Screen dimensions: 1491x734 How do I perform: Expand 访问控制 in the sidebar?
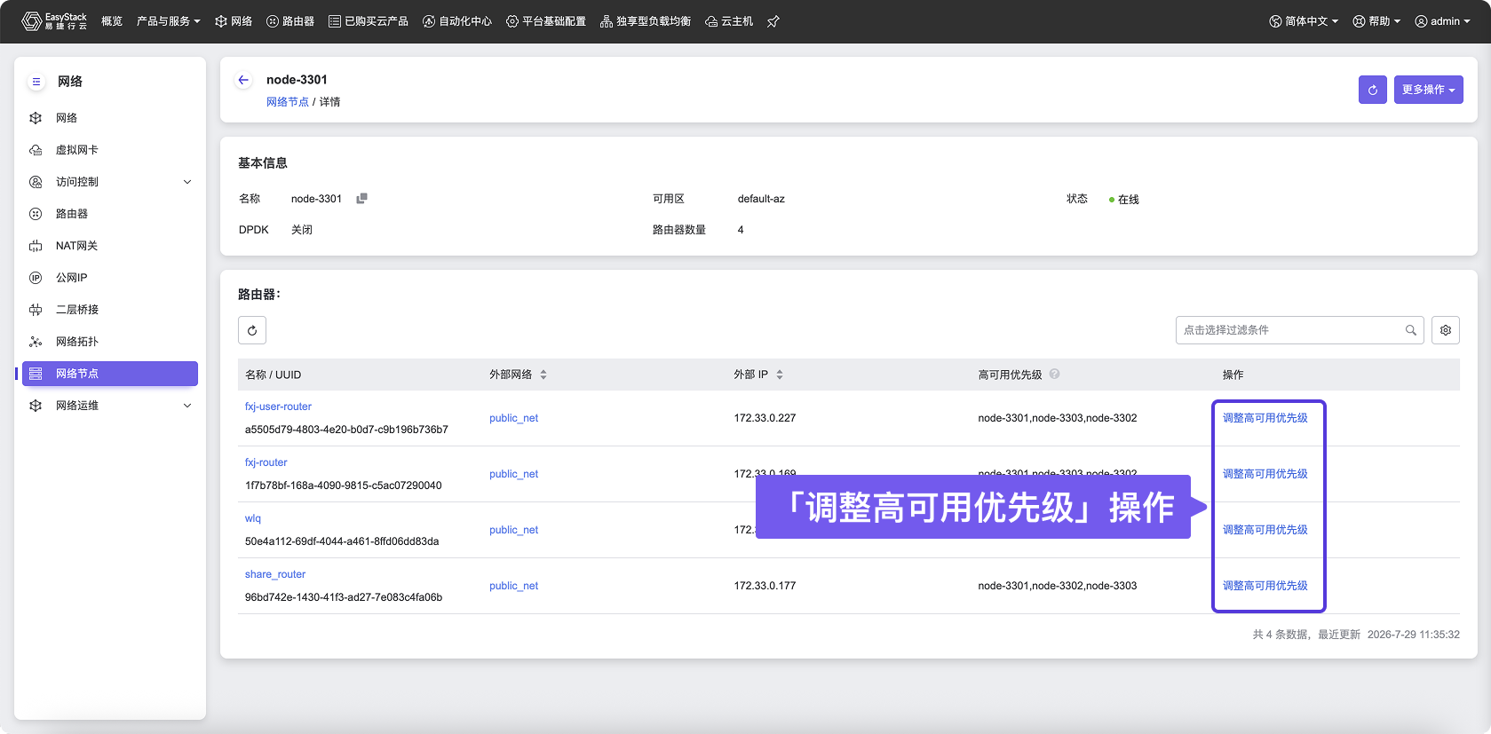pyautogui.click(x=110, y=182)
